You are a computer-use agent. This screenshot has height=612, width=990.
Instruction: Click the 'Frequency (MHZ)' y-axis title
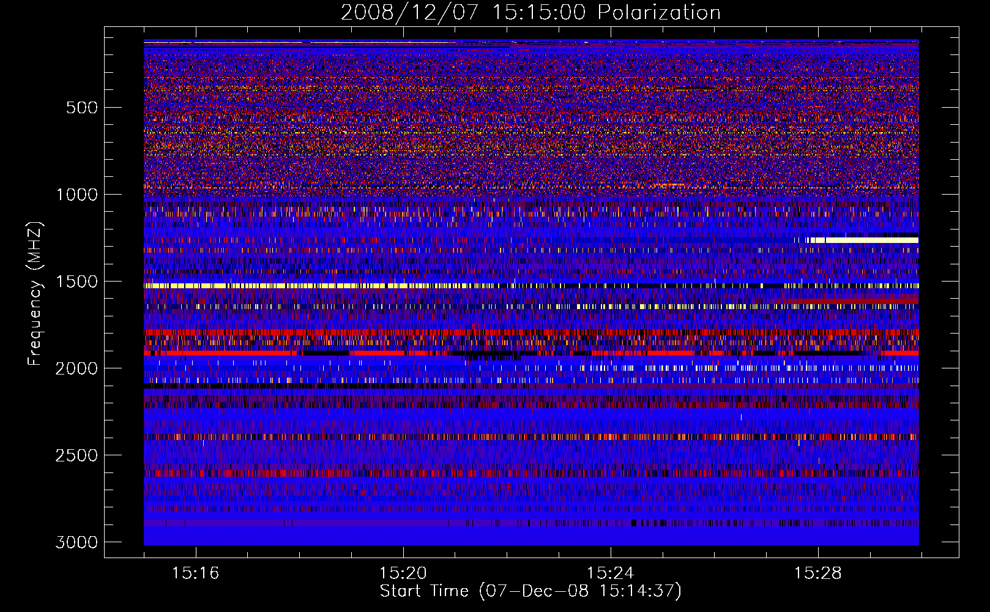pyautogui.click(x=35, y=294)
